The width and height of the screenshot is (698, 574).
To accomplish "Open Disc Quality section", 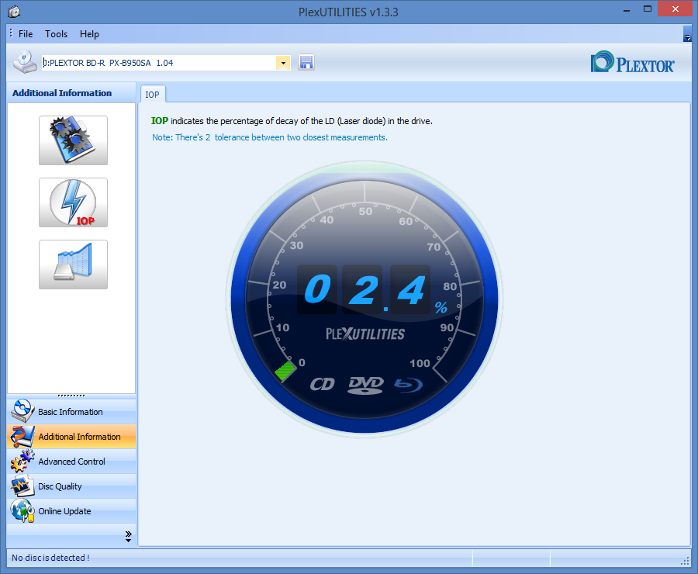I will 71,486.
